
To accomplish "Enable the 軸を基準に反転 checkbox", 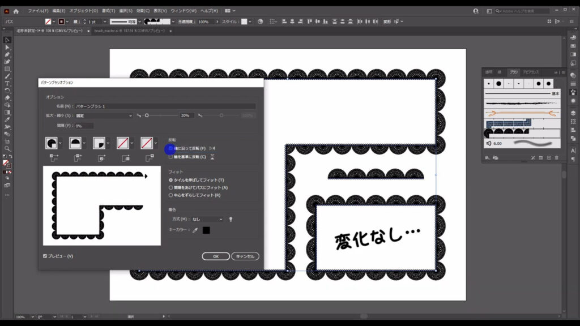I will click(x=171, y=157).
